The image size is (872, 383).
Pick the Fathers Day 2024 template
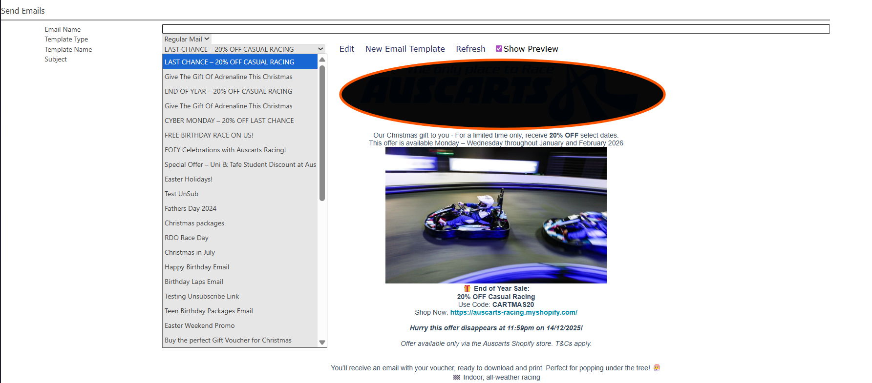(x=191, y=208)
